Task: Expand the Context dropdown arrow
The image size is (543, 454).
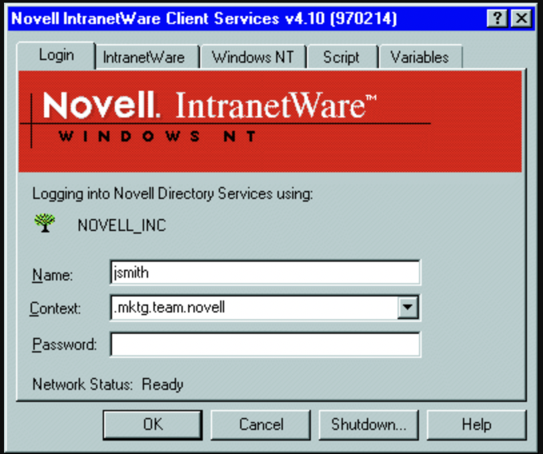Action: 408,307
